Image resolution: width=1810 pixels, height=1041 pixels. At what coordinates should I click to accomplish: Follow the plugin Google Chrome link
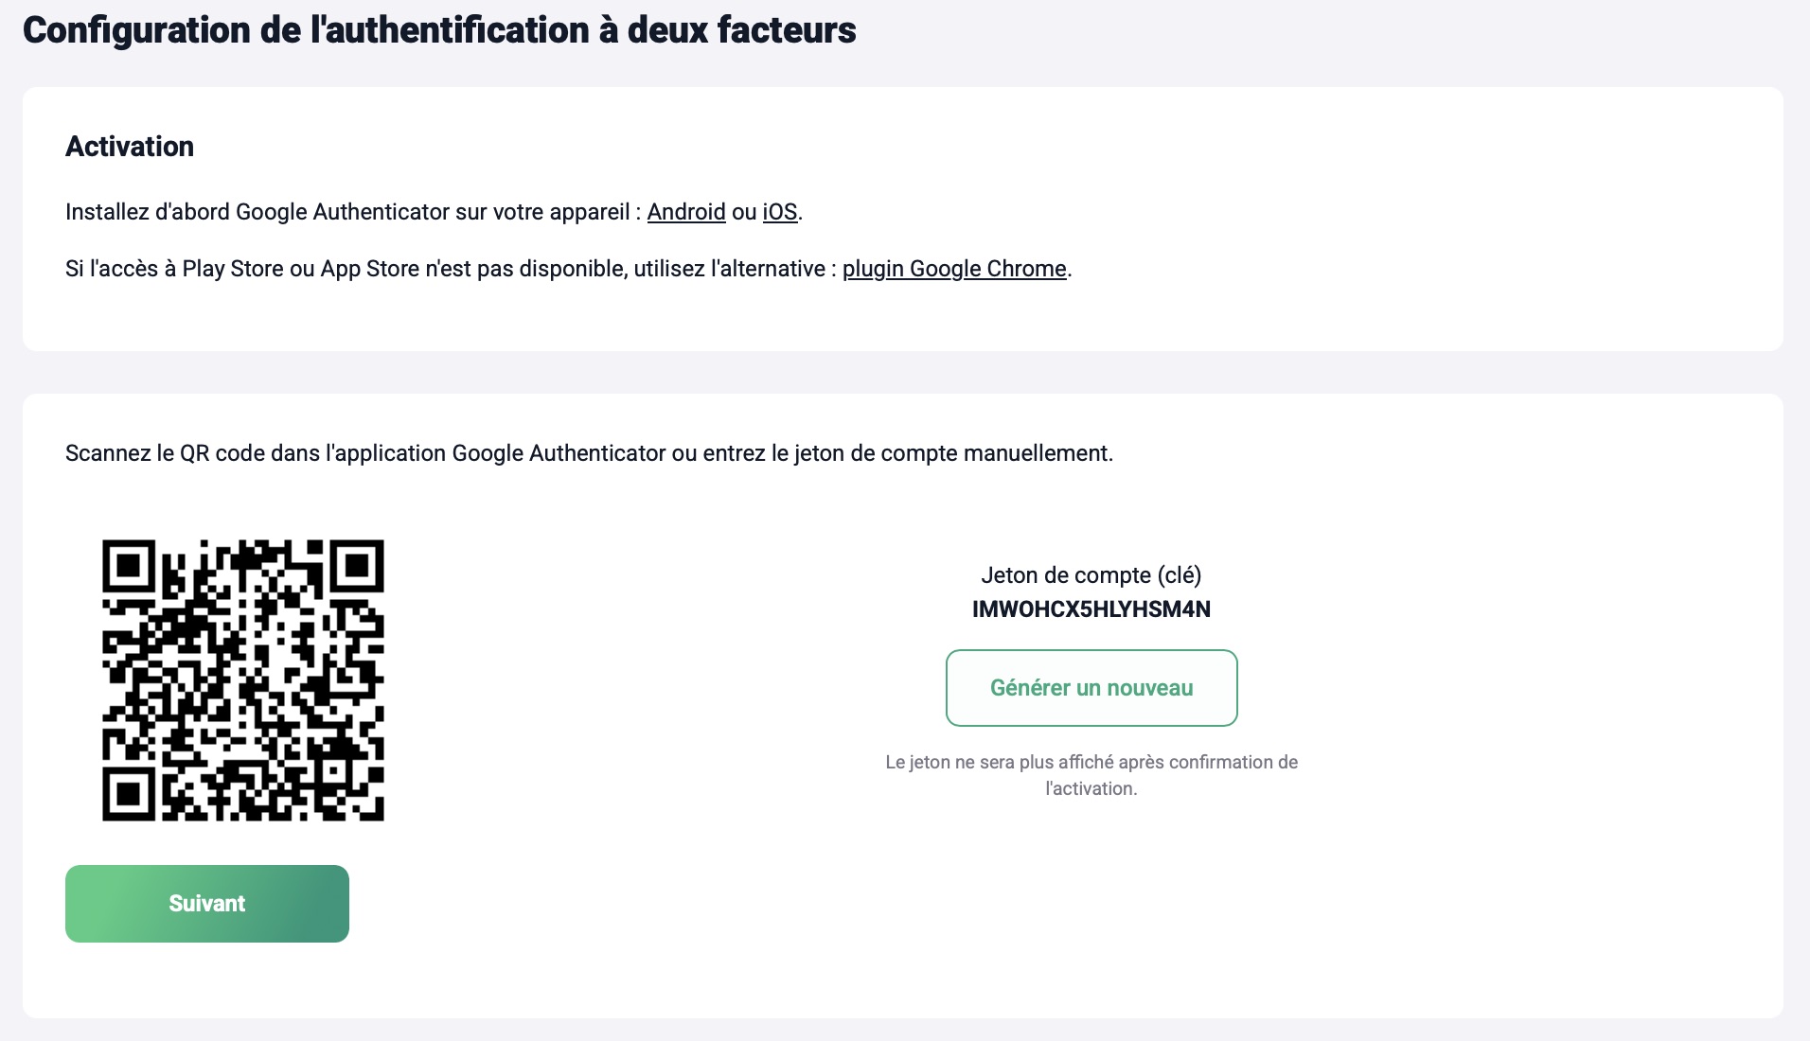pos(954,269)
